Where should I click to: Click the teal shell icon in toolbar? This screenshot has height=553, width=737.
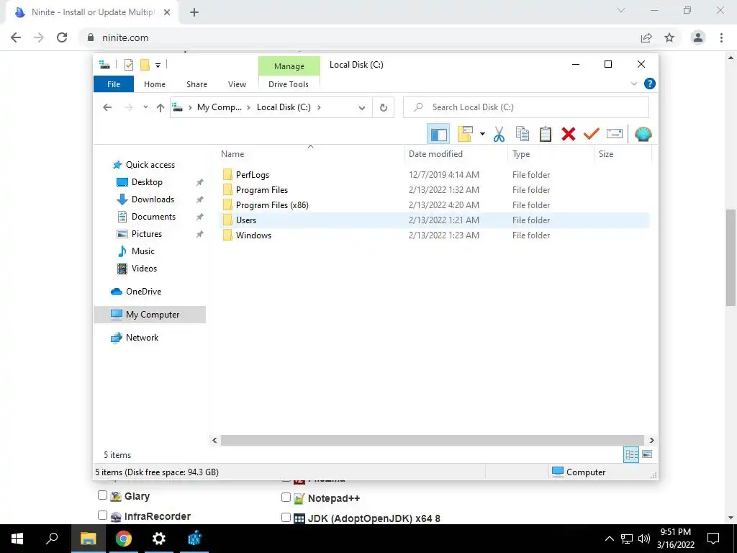[x=643, y=134]
